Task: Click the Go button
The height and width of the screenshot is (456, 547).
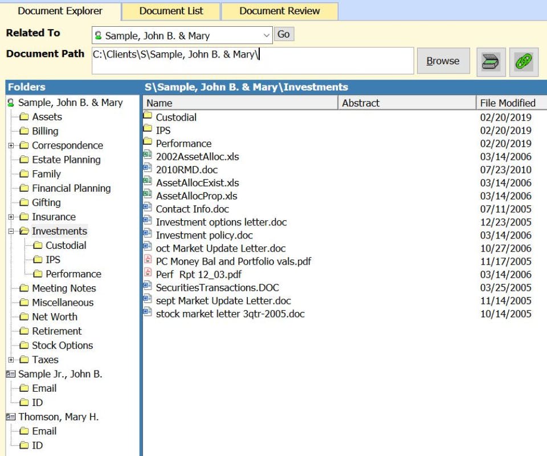Action: 284,34
